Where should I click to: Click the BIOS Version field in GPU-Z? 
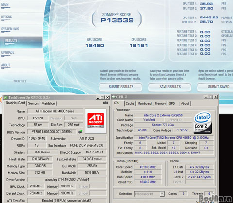click(52, 132)
